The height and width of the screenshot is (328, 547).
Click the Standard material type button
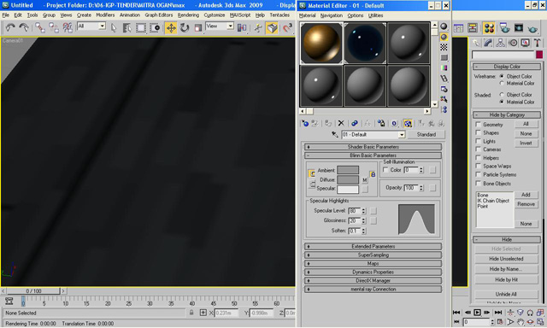click(426, 134)
